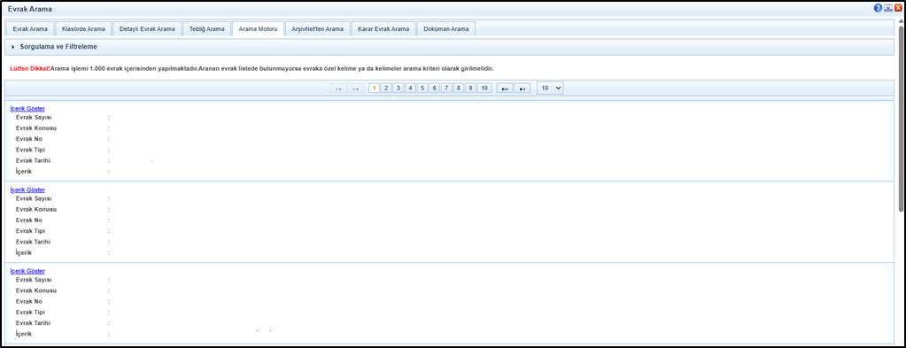The height and width of the screenshot is (348, 906).
Task: Go to page 3
Action: click(399, 89)
